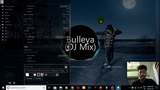
Task: Collapse the Image section with its chevron
Action: 68,47
